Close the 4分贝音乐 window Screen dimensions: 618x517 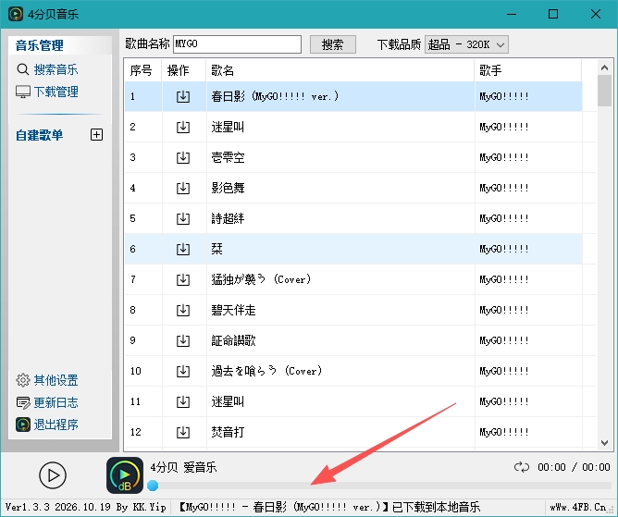click(x=596, y=14)
